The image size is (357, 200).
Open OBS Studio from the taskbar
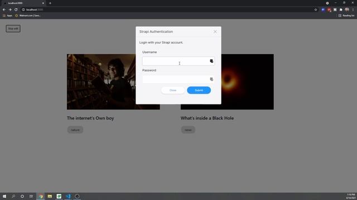click(77, 196)
